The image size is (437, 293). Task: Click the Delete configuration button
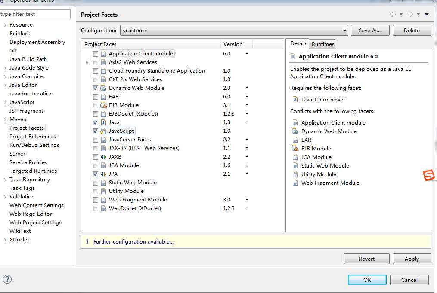(412, 31)
